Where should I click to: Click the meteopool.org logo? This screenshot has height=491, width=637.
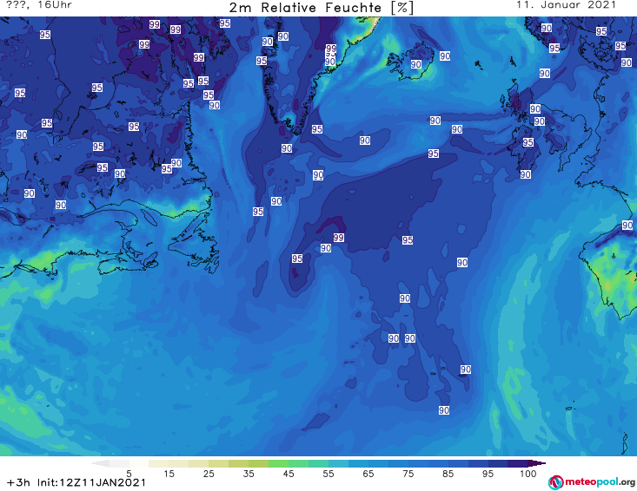pyautogui.click(x=591, y=482)
